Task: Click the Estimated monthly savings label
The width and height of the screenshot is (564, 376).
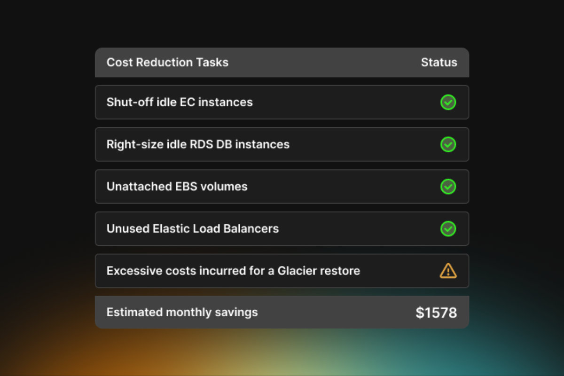Action: point(182,312)
